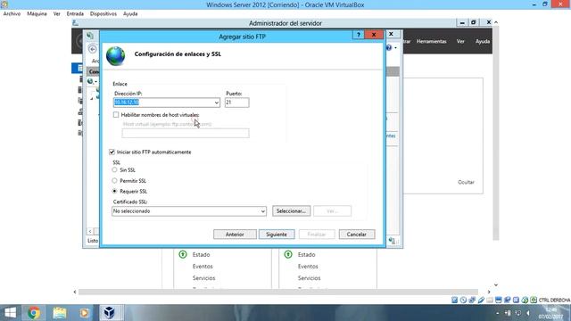Click the globe icon in FTP dialog header
571x321 pixels.
point(115,55)
